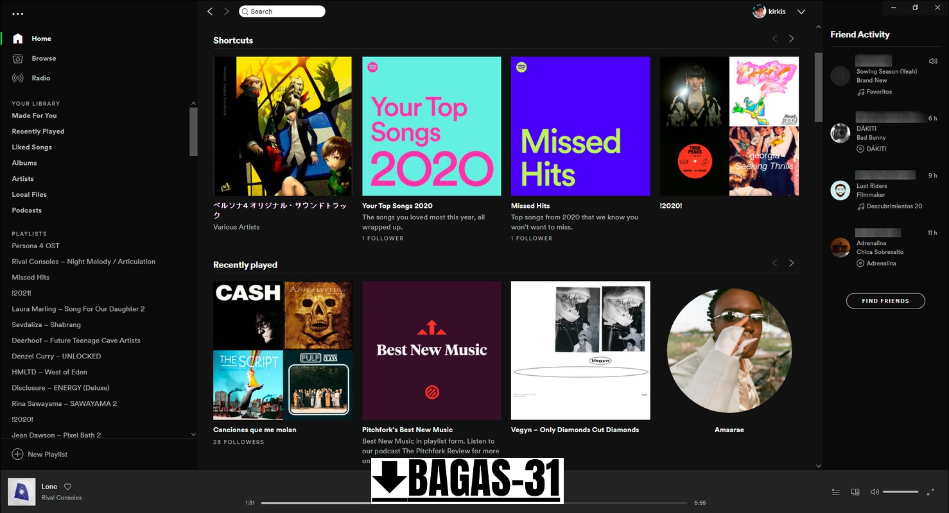Open Artists in Your Library
Screen dimensions: 949x513
point(22,179)
